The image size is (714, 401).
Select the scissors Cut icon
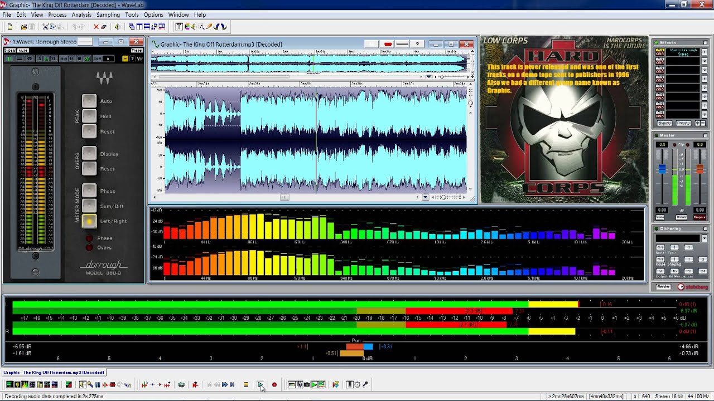point(45,26)
